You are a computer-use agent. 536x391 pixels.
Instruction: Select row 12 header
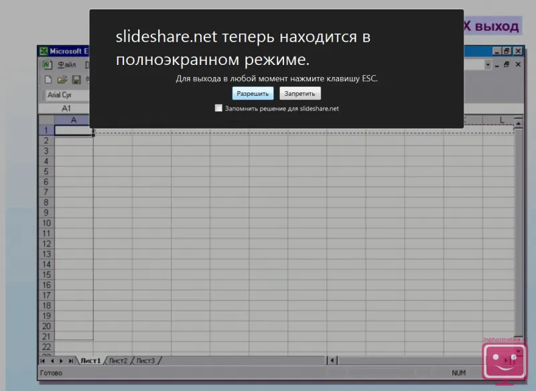coord(46,244)
